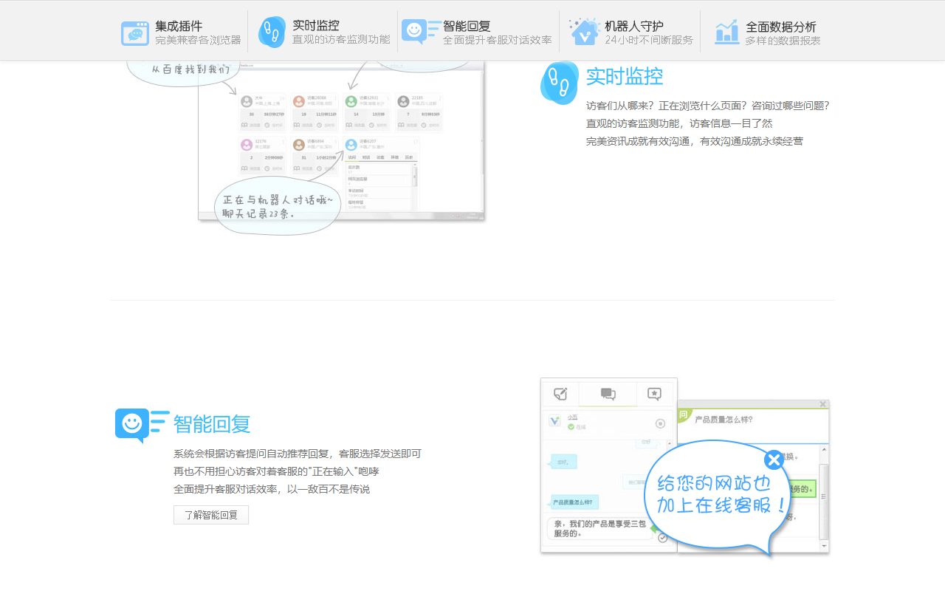Open the 机器人守护 house icon in navigation
Viewport: 945px width, 591px height.
coord(584,32)
